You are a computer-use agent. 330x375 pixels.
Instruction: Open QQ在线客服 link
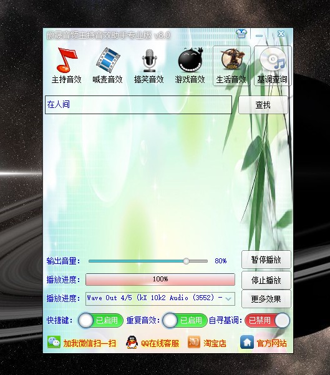[x=160, y=343]
